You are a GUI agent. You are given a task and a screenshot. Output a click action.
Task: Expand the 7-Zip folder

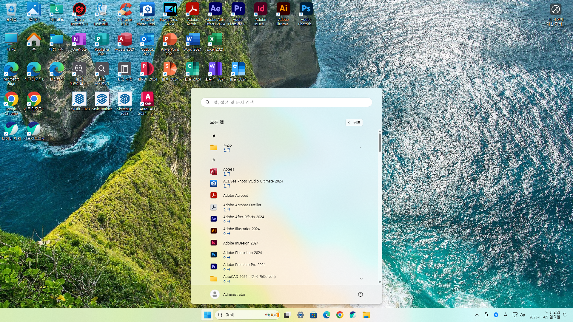click(361, 148)
